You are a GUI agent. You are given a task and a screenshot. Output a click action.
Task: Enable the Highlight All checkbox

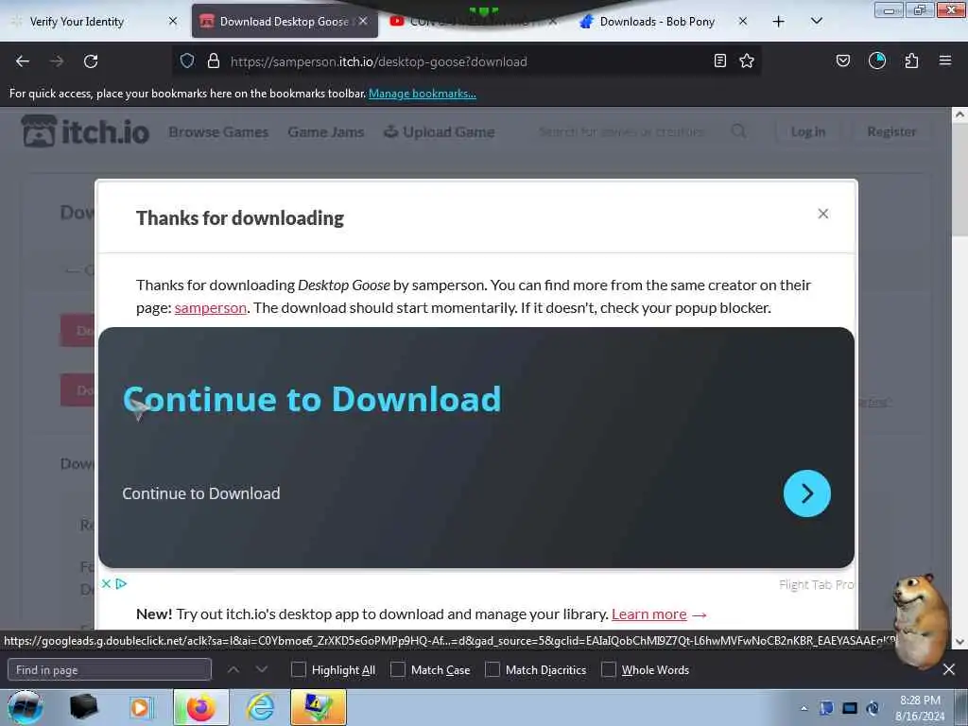[298, 670]
